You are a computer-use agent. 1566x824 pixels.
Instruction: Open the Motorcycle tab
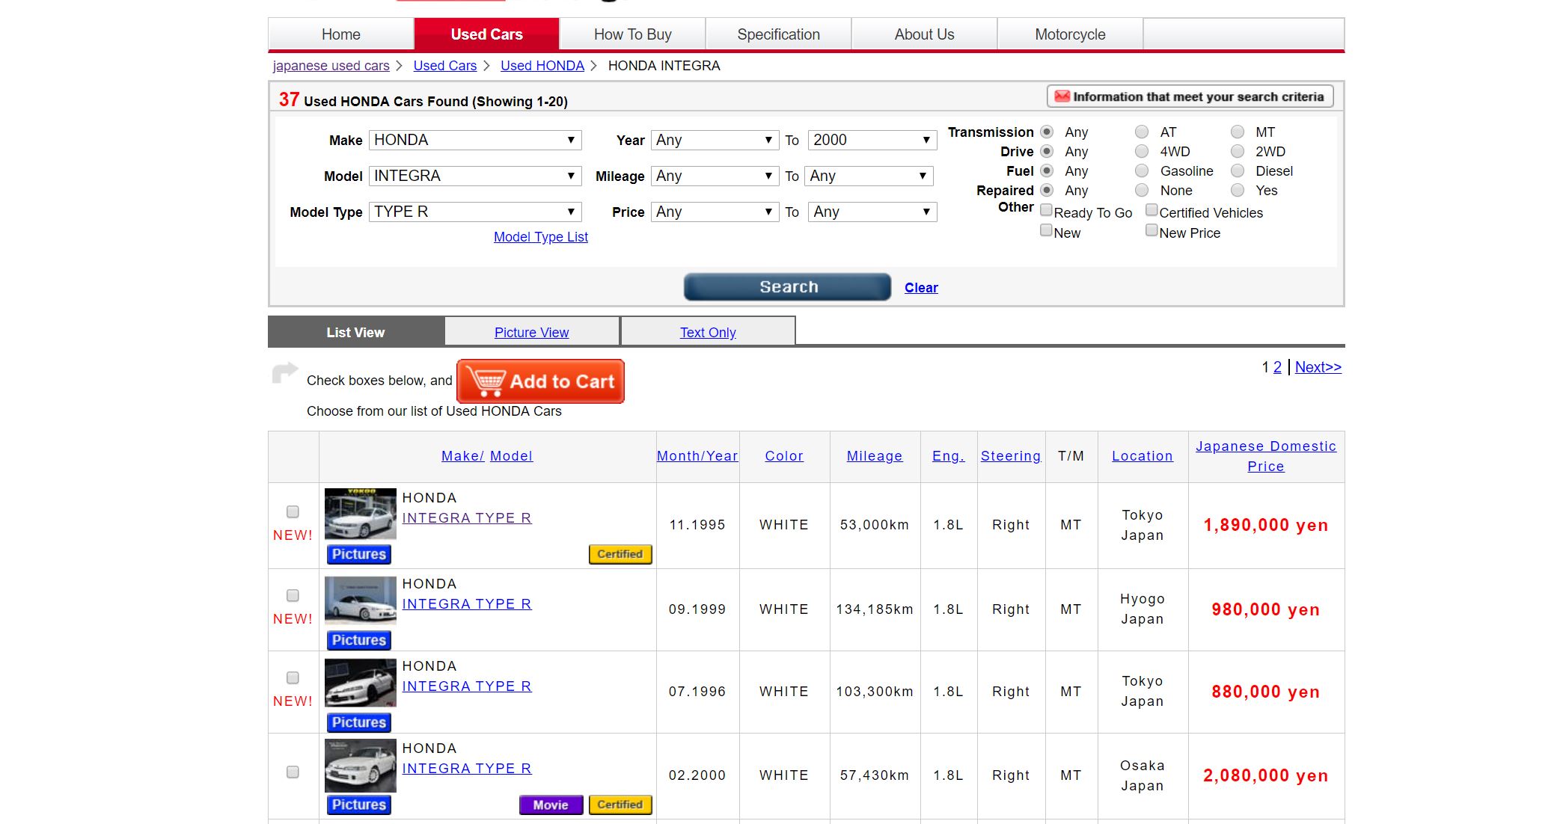click(x=1070, y=34)
